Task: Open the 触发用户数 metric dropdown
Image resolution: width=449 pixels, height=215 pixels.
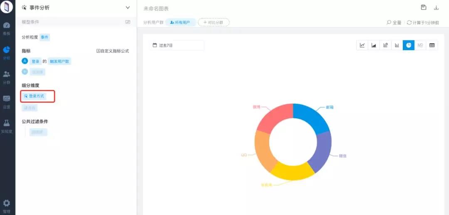Action: pos(59,61)
